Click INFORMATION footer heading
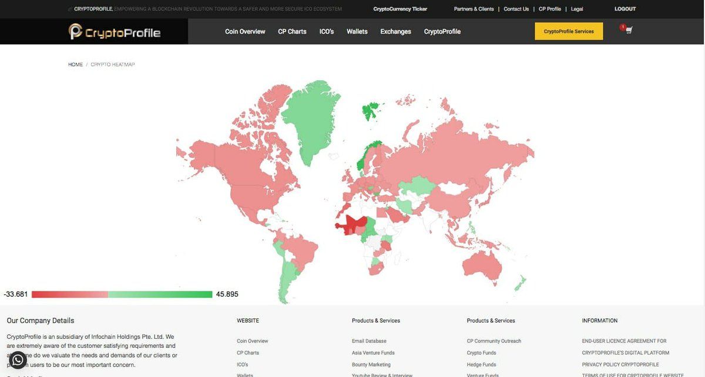 (600, 321)
